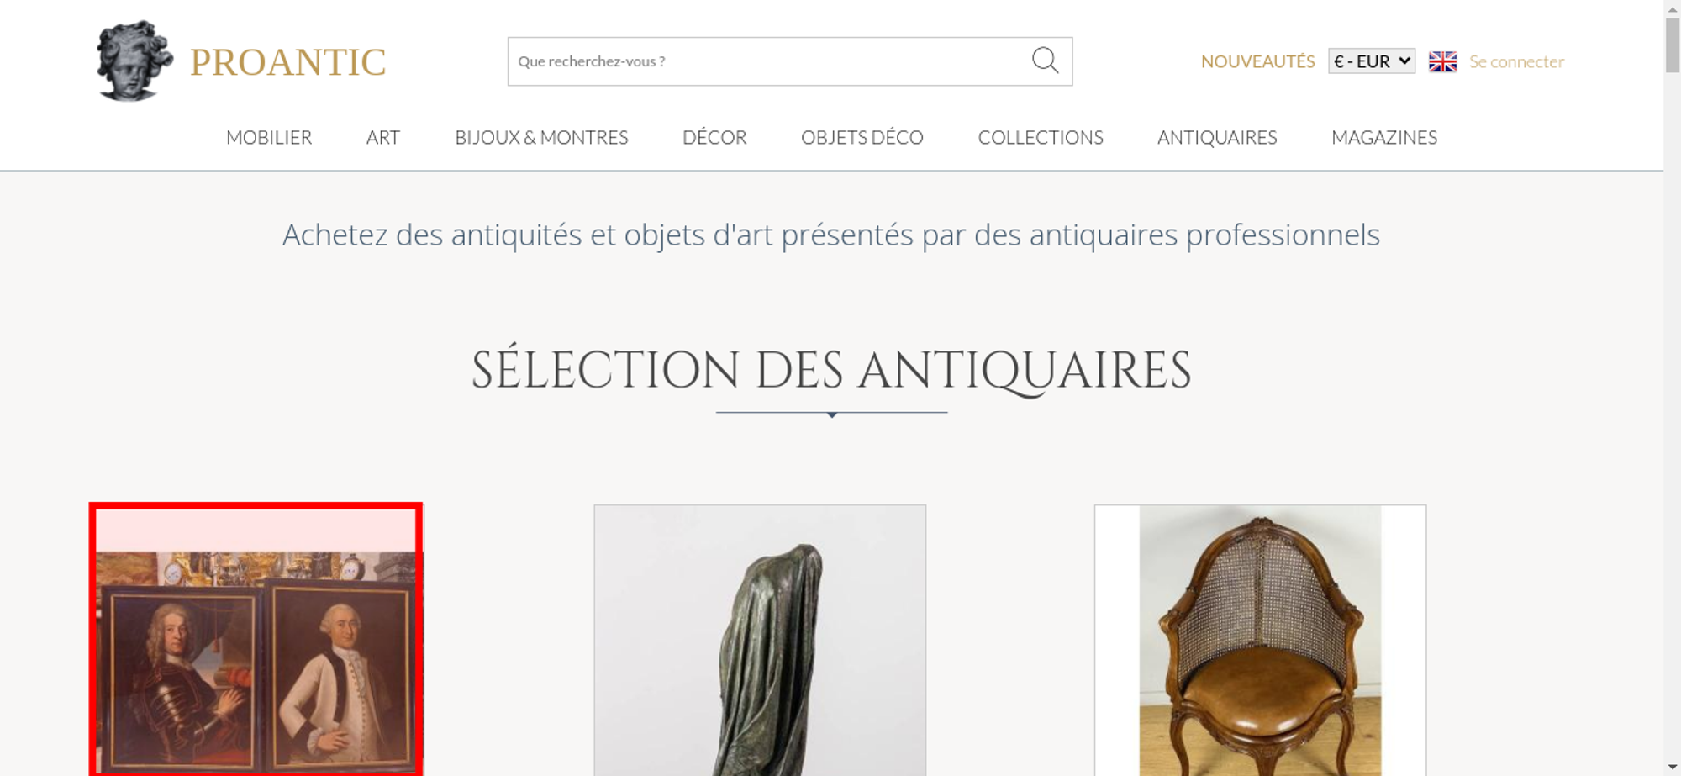Open the portrait paintings thumbnail
The width and height of the screenshot is (1681, 776).
click(x=256, y=640)
